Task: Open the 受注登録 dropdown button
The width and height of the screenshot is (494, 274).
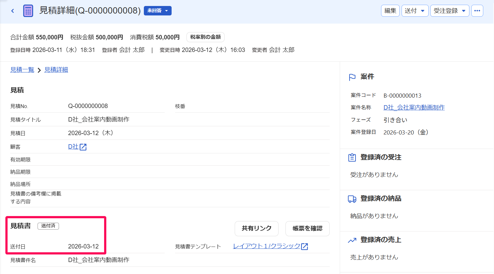Action: point(450,11)
